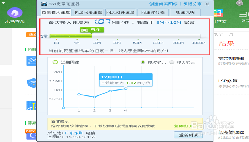The width and height of the screenshot is (249, 142).
Task: Click the 搜索工具 search field
Action: [231, 34]
